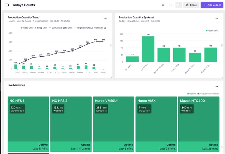
Task: Toggle Scrap units legend in trend chart
Action: click(x=41, y=28)
